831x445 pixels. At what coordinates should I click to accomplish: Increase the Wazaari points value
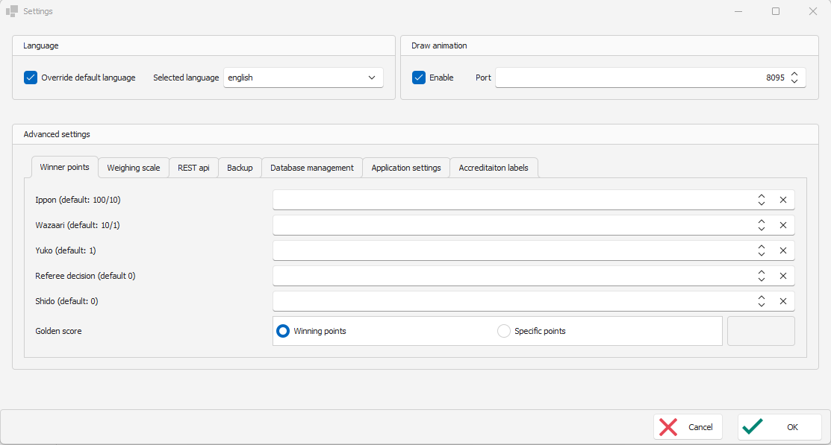click(x=762, y=221)
